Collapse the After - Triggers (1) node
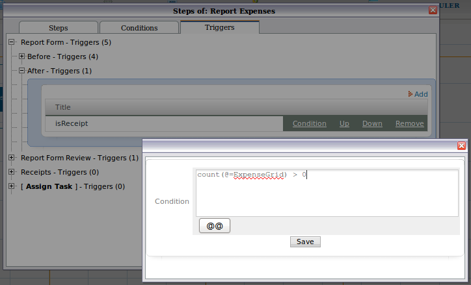Screen dimensions: 471x285 click(22, 71)
